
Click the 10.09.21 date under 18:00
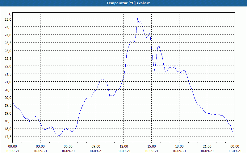pos(179,151)
